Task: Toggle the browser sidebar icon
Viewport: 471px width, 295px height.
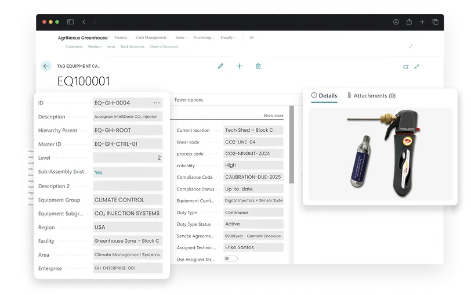Action: click(70, 22)
